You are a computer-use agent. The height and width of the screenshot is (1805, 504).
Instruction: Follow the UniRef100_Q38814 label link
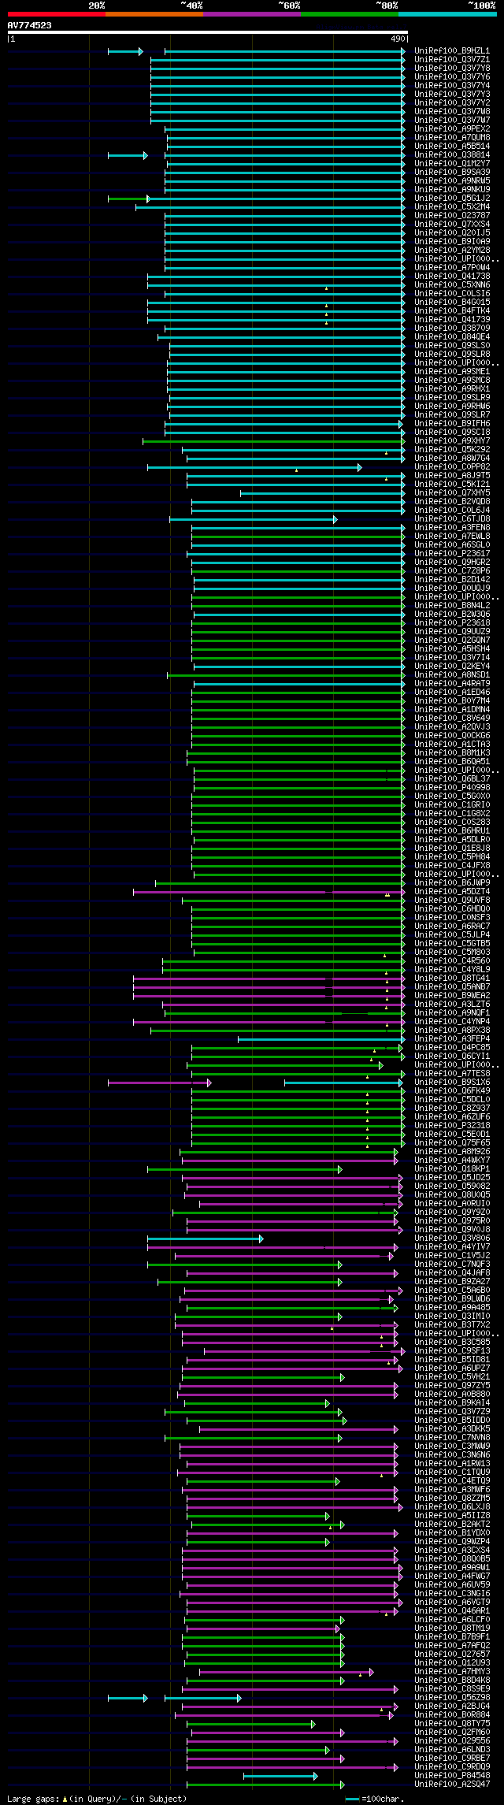point(452,155)
